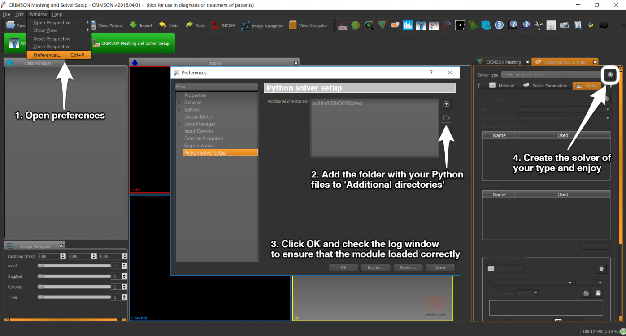Click the Export... button in Preferences

[408, 267]
